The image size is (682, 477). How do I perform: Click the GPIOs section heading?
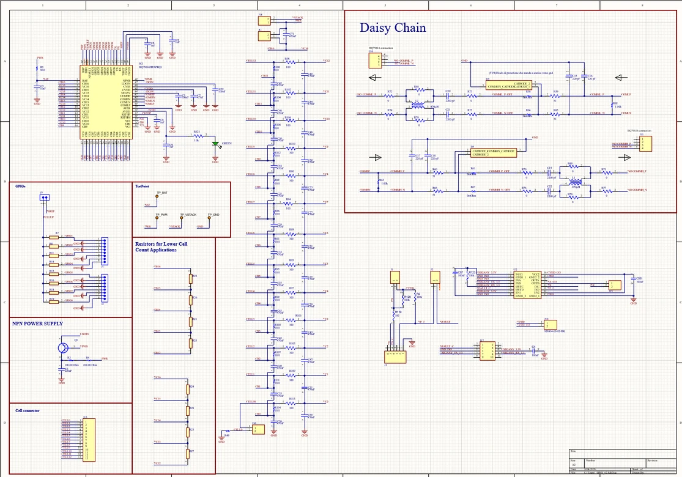(20, 186)
